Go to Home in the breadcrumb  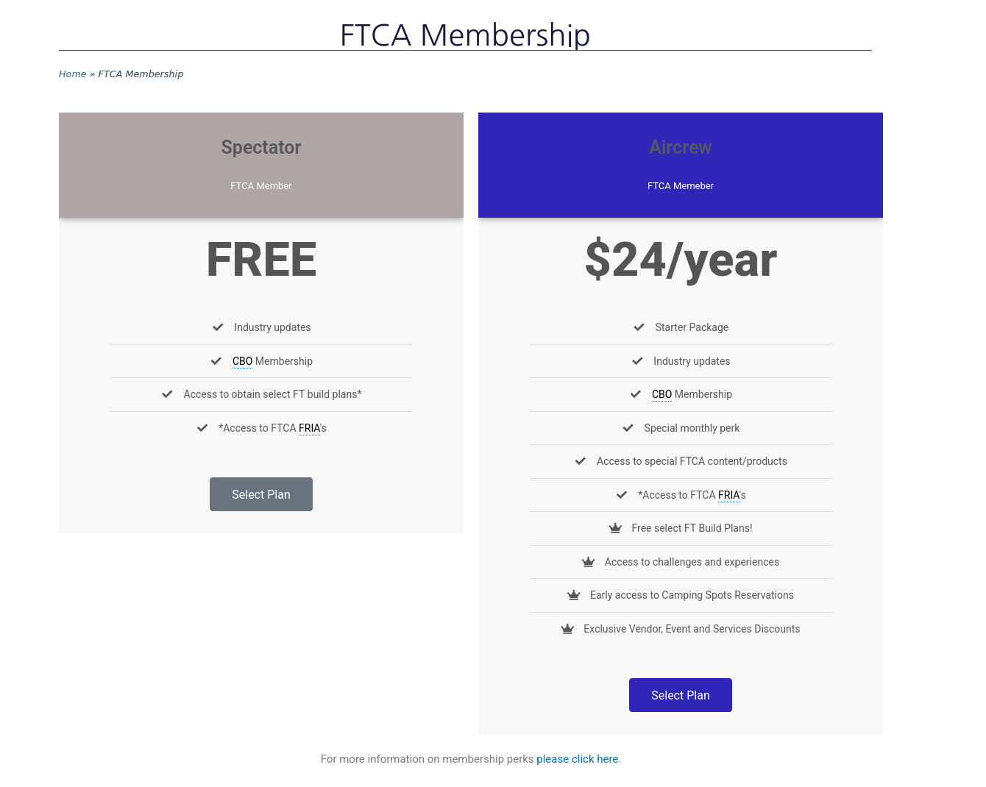click(73, 74)
